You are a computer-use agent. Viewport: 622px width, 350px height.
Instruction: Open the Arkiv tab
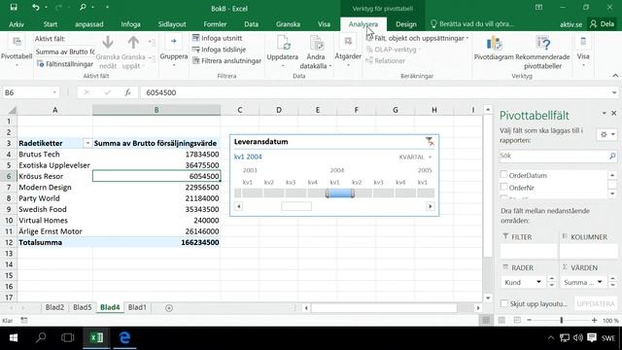click(17, 24)
